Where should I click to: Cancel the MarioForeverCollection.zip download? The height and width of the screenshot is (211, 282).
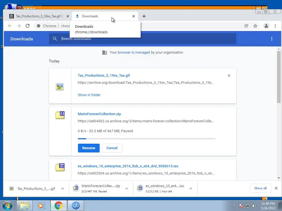112,148
